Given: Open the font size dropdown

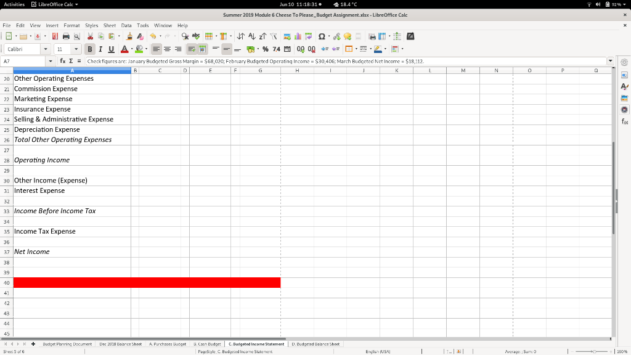Looking at the screenshot, I should [76, 49].
